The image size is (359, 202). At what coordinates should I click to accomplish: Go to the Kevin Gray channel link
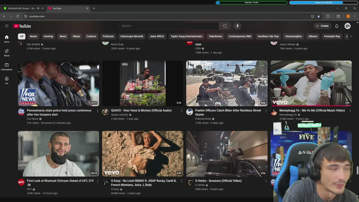pyautogui.click(x=117, y=44)
